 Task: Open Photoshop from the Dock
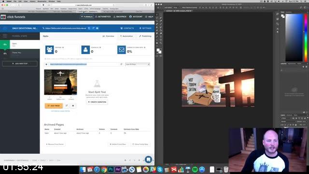tap(111, 170)
